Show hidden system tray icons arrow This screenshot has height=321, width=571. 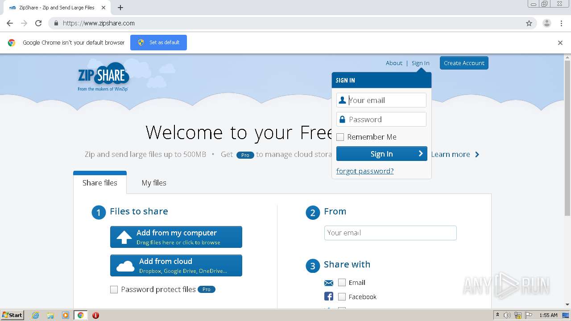tap(497, 315)
